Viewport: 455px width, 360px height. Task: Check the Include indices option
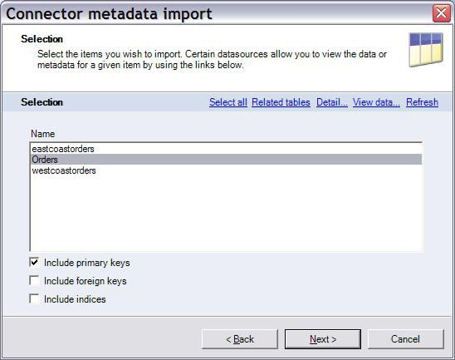(x=34, y=298)
